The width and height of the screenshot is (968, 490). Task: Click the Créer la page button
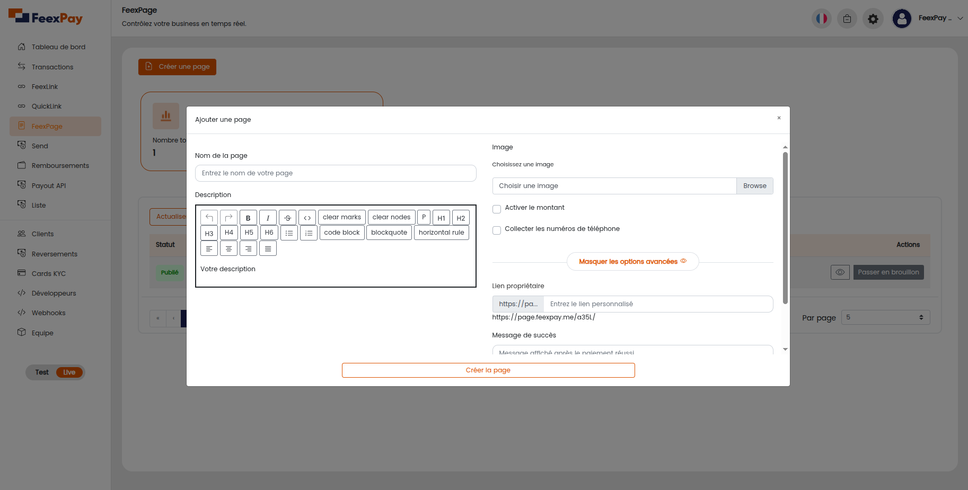[x=488, y=370]
